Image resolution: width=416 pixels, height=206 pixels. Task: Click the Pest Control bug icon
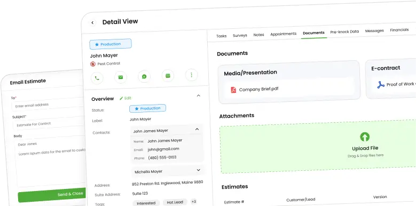pyautogui.click(x=92, y=64)
